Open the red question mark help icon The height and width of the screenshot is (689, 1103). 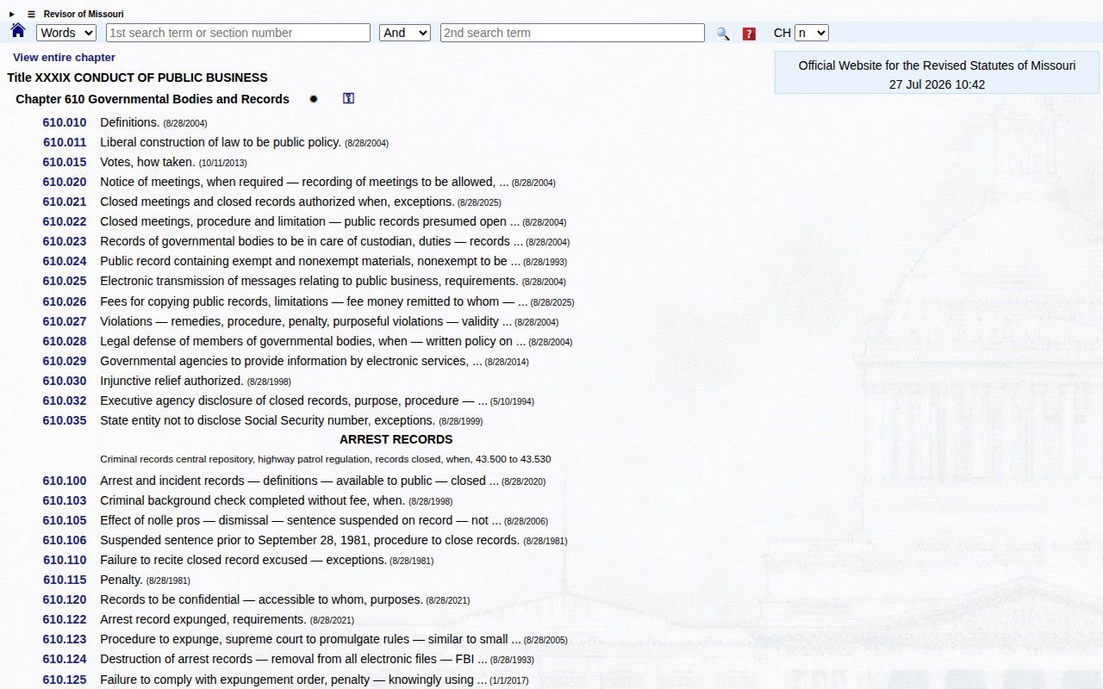pos(749,34)
